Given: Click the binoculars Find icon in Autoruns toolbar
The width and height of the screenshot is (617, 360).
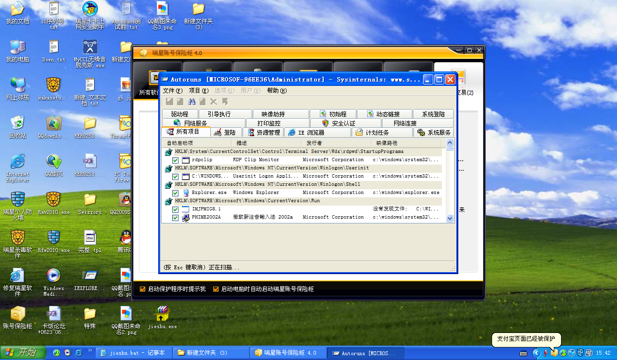Looking at the screenshot, I should click(192, 102).
